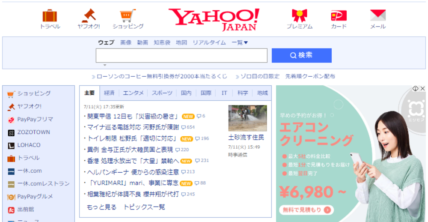Screen dimensions: 428x222
Task: Open headline トイレ制限 松野氏「適切に対応」
Action: point(132,139)
